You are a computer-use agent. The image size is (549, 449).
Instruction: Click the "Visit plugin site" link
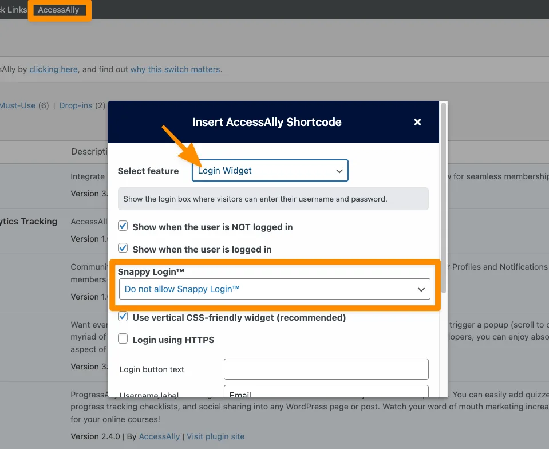pyautogui.click(x=215, y=436)
